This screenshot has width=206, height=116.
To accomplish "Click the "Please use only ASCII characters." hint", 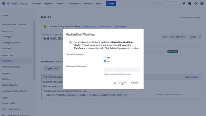I will click(117, 74).
